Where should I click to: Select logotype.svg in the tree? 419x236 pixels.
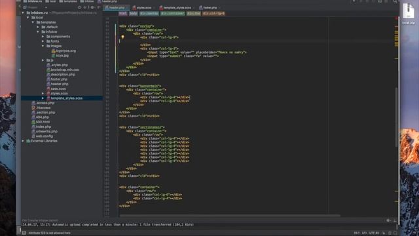tap(64, 51)
